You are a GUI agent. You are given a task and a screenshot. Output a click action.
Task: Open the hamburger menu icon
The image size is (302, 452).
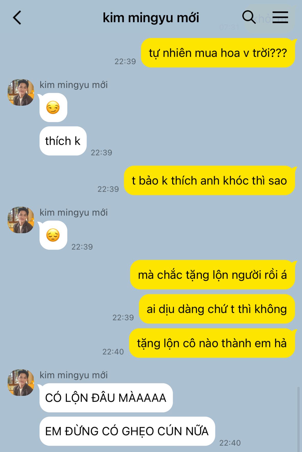pyautogui.click(x=280, y=17)
